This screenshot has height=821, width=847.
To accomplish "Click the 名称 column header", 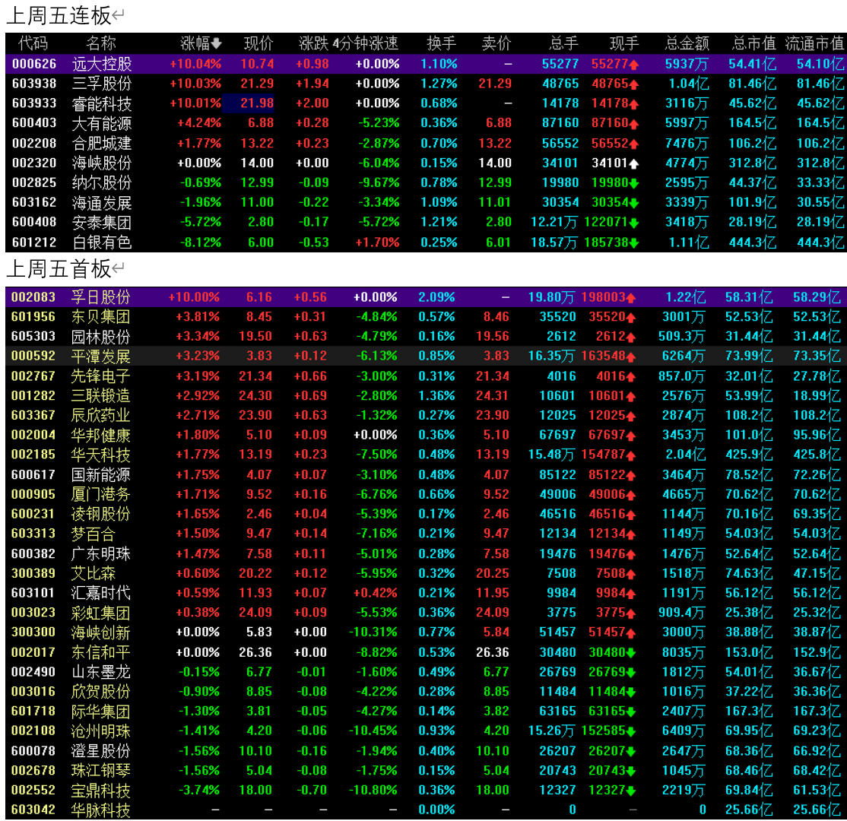I will pyautogui.click(x=101, y=43).
